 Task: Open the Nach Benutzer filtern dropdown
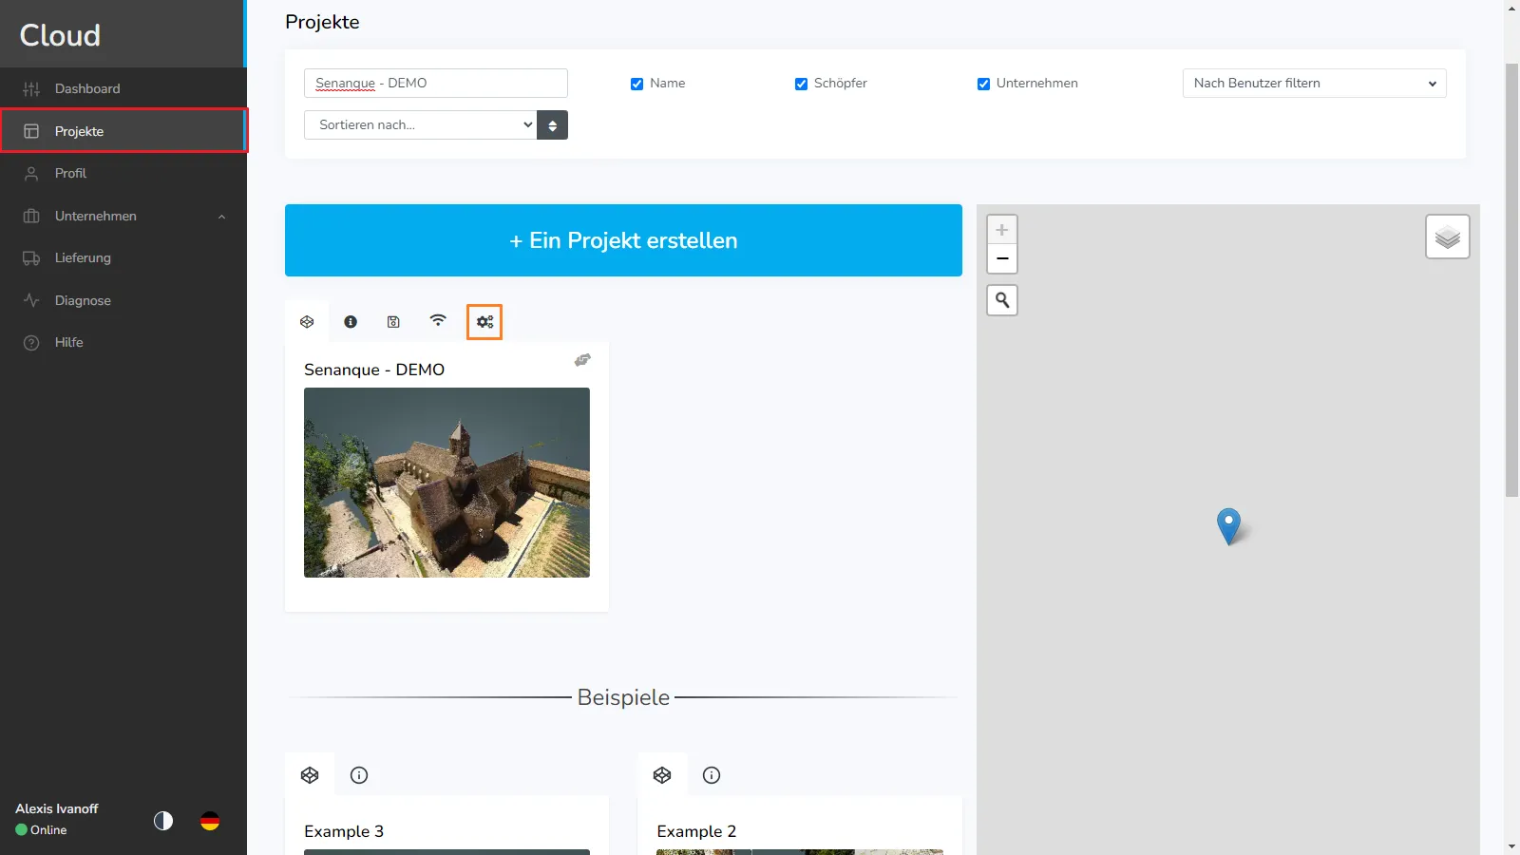point(1315,83)
